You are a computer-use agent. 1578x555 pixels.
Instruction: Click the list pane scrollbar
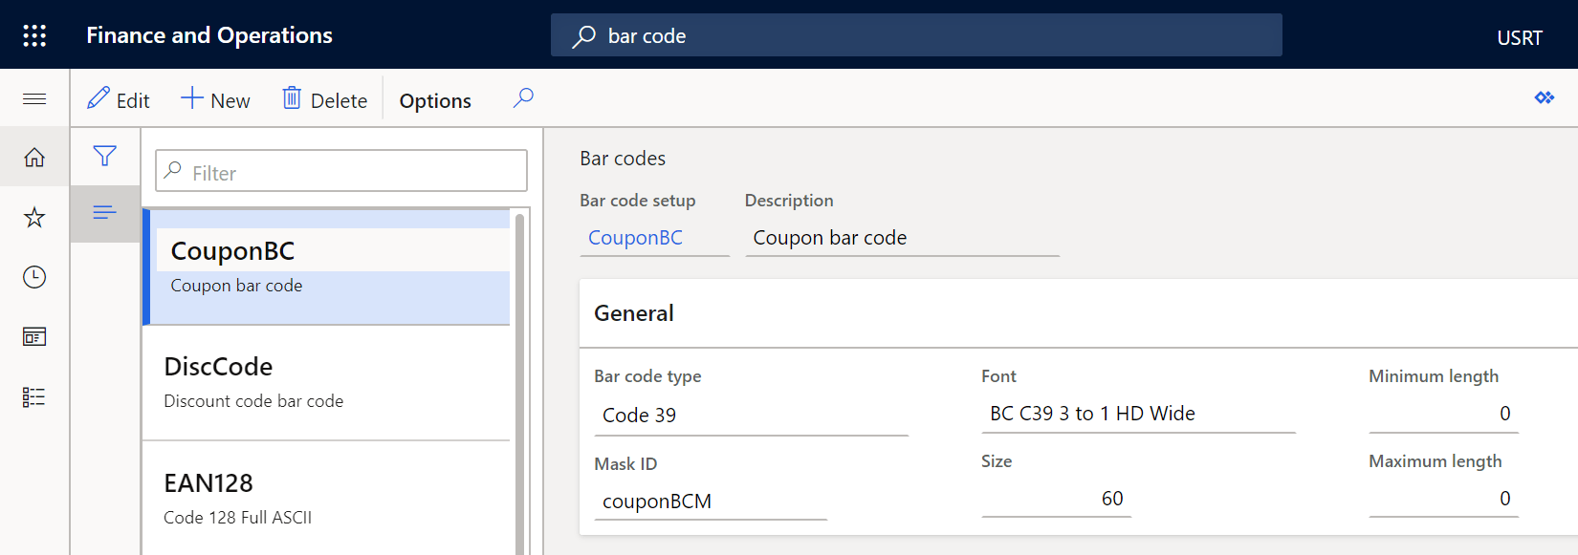point(519,382)
